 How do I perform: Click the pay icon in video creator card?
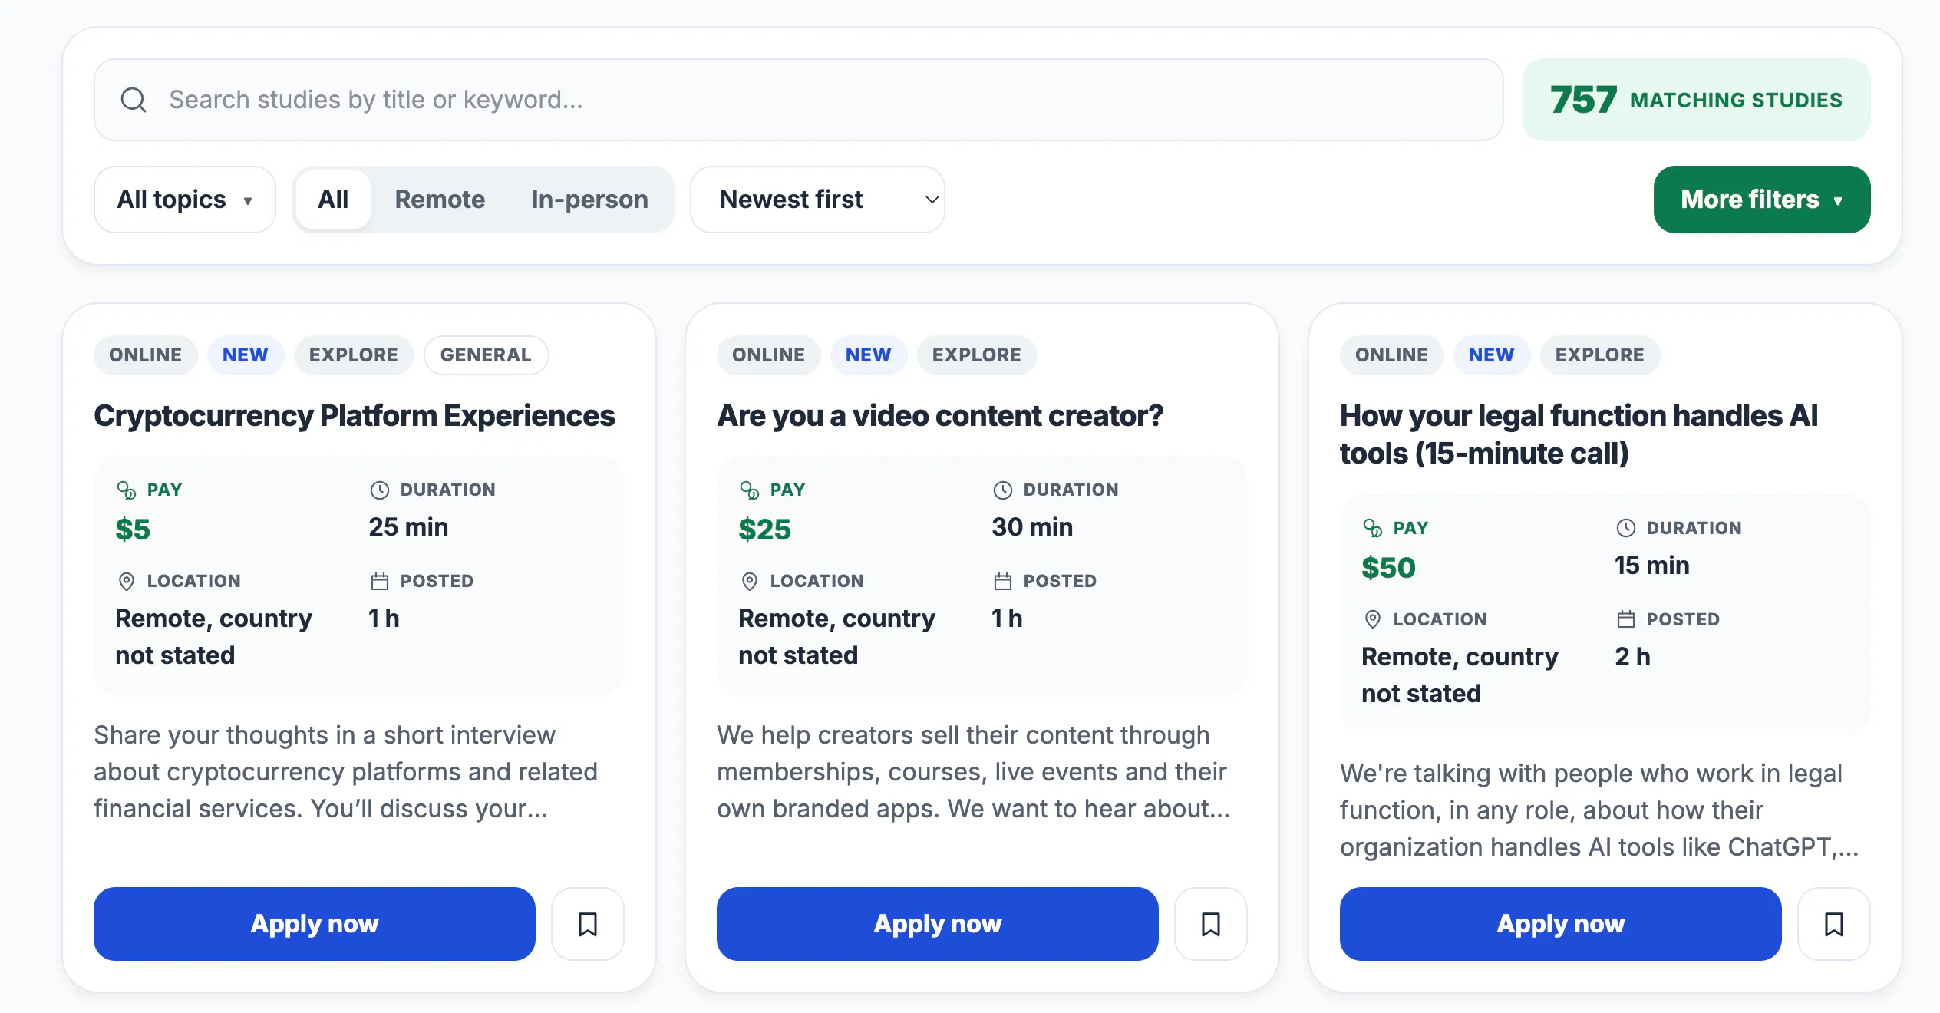pos(750,490)
